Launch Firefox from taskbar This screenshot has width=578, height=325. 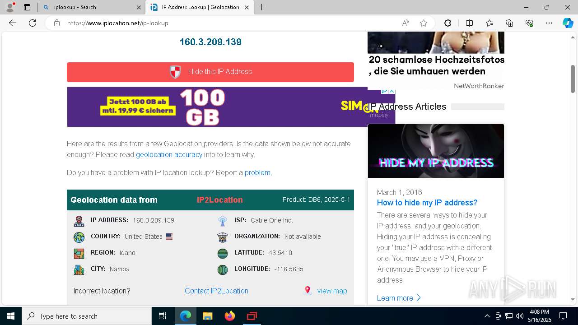coord(230,316)
